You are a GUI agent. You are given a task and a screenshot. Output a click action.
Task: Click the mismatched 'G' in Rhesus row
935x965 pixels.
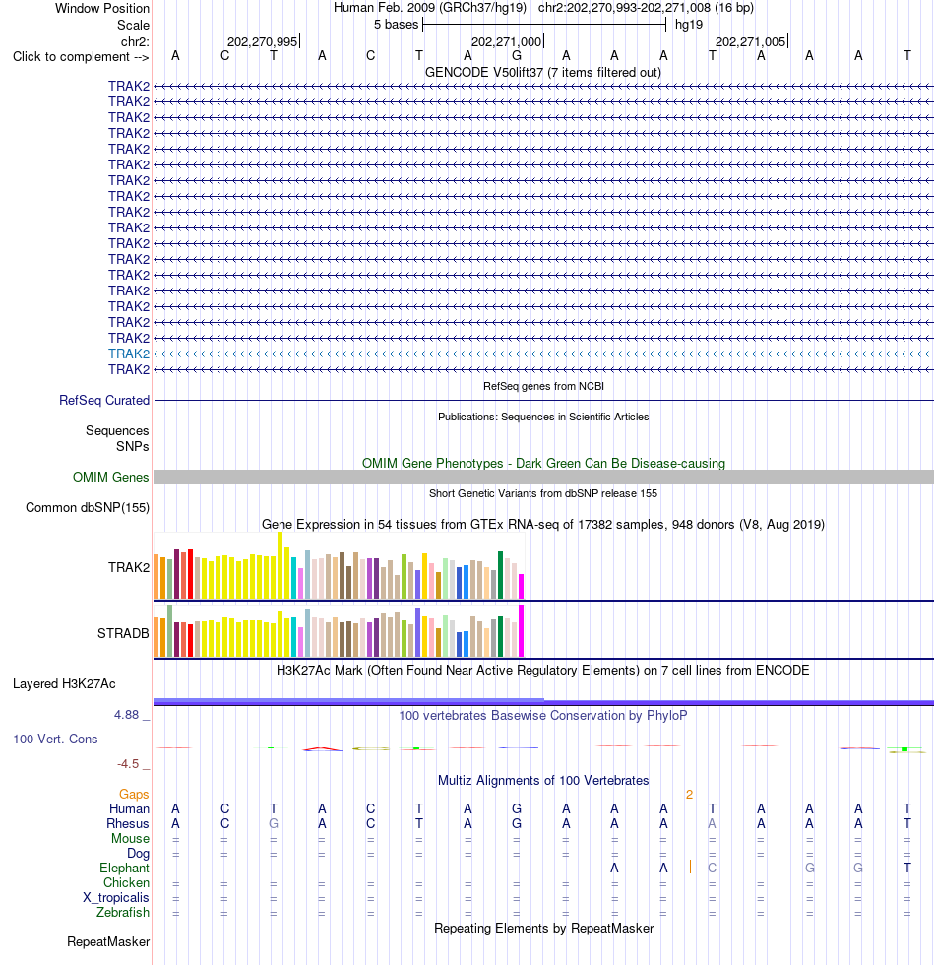point(274,823)
